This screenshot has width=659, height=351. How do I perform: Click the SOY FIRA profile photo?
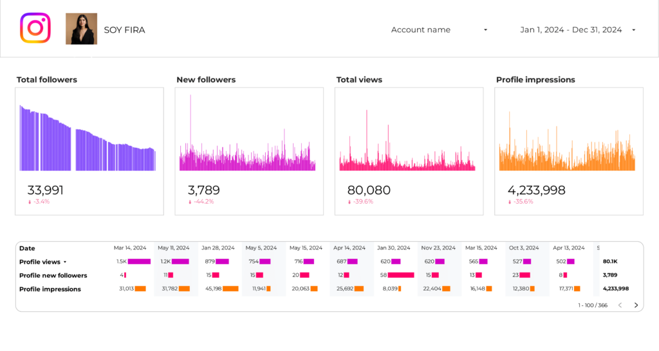(81, 29)
